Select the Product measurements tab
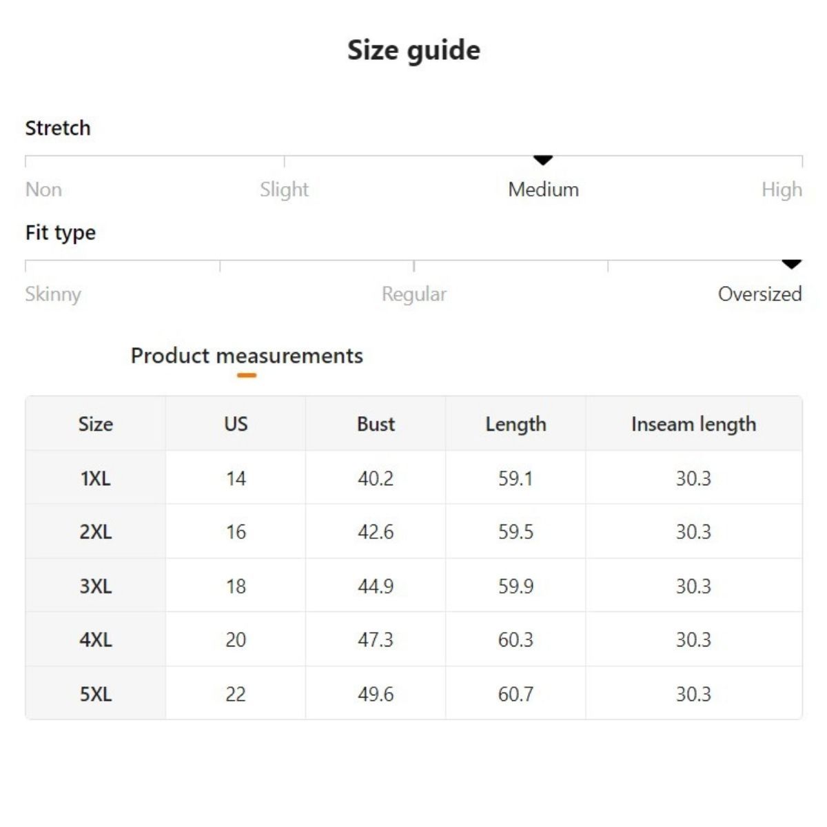The height and width of the screenshot is (827, 827). 247,356
